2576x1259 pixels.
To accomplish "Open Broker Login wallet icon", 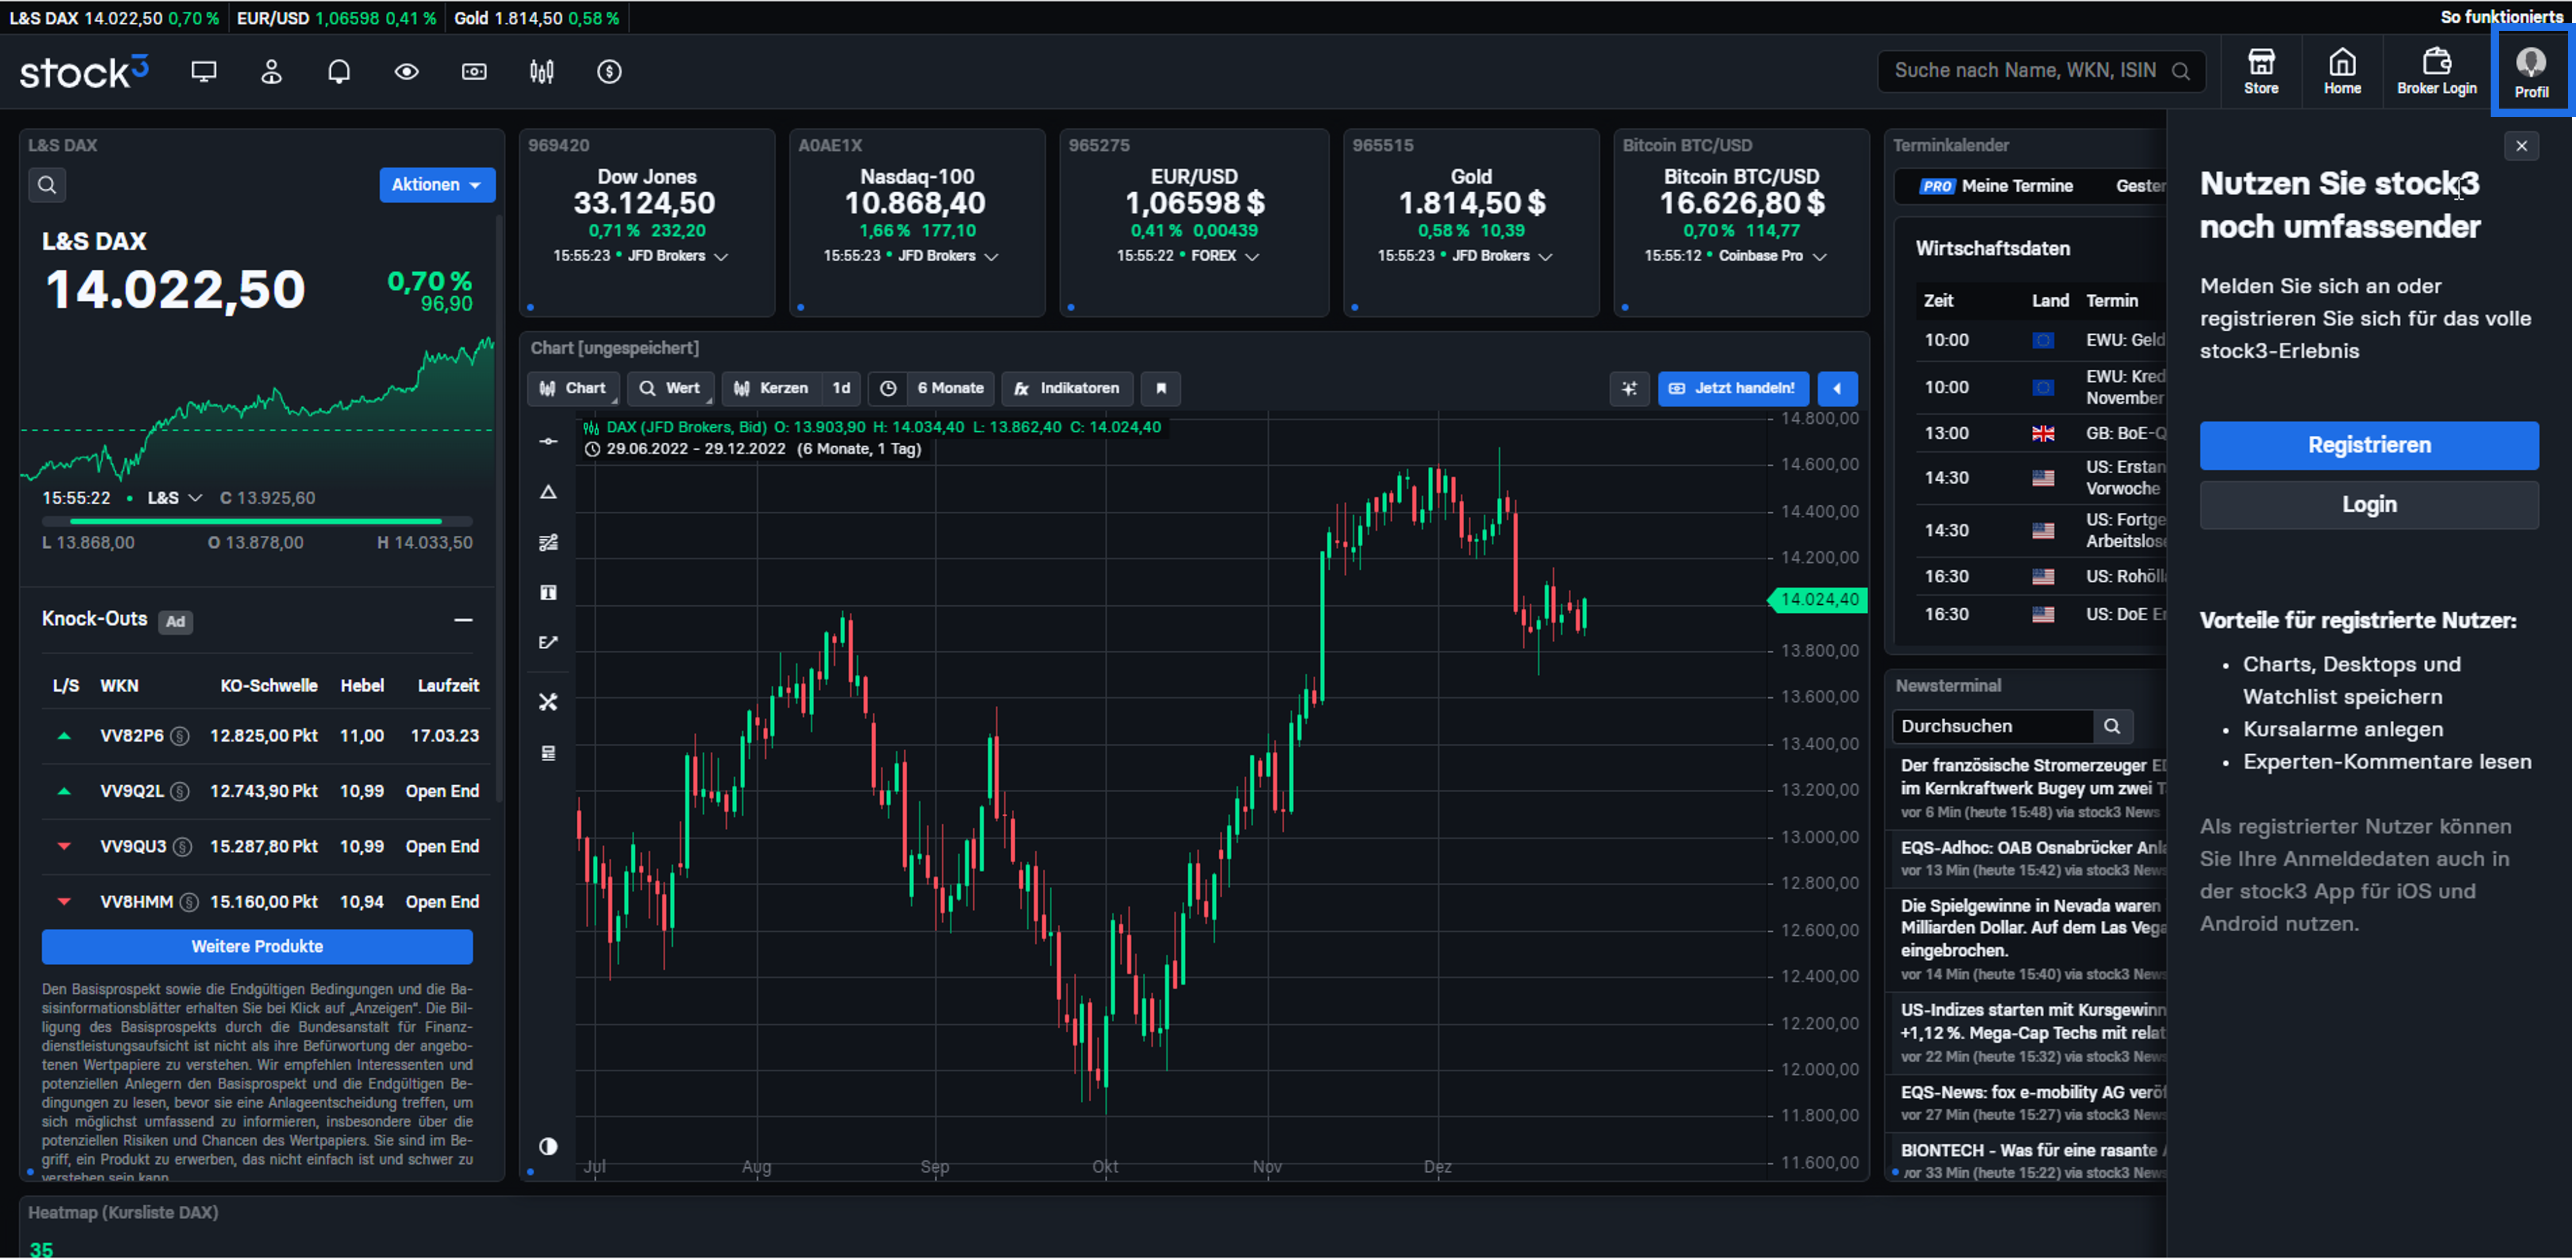I will 2437,72.
